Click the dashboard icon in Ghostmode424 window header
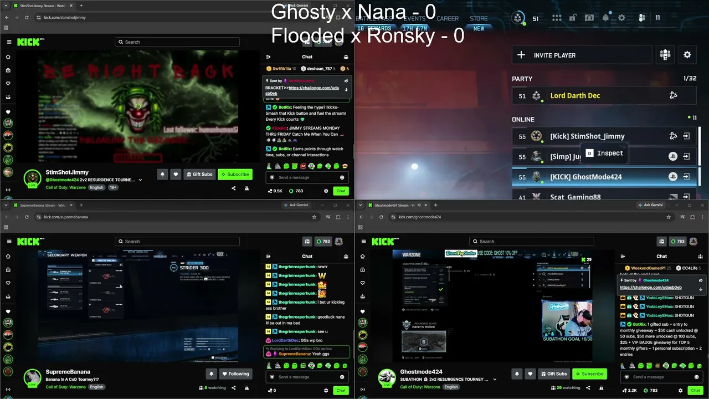This screenshot has width=709, height=399. tap(661, 242)
